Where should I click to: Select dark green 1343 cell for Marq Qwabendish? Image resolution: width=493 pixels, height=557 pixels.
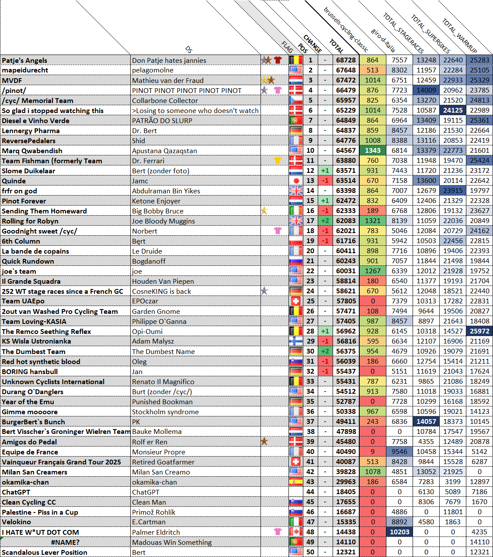[x=372, y=151]
